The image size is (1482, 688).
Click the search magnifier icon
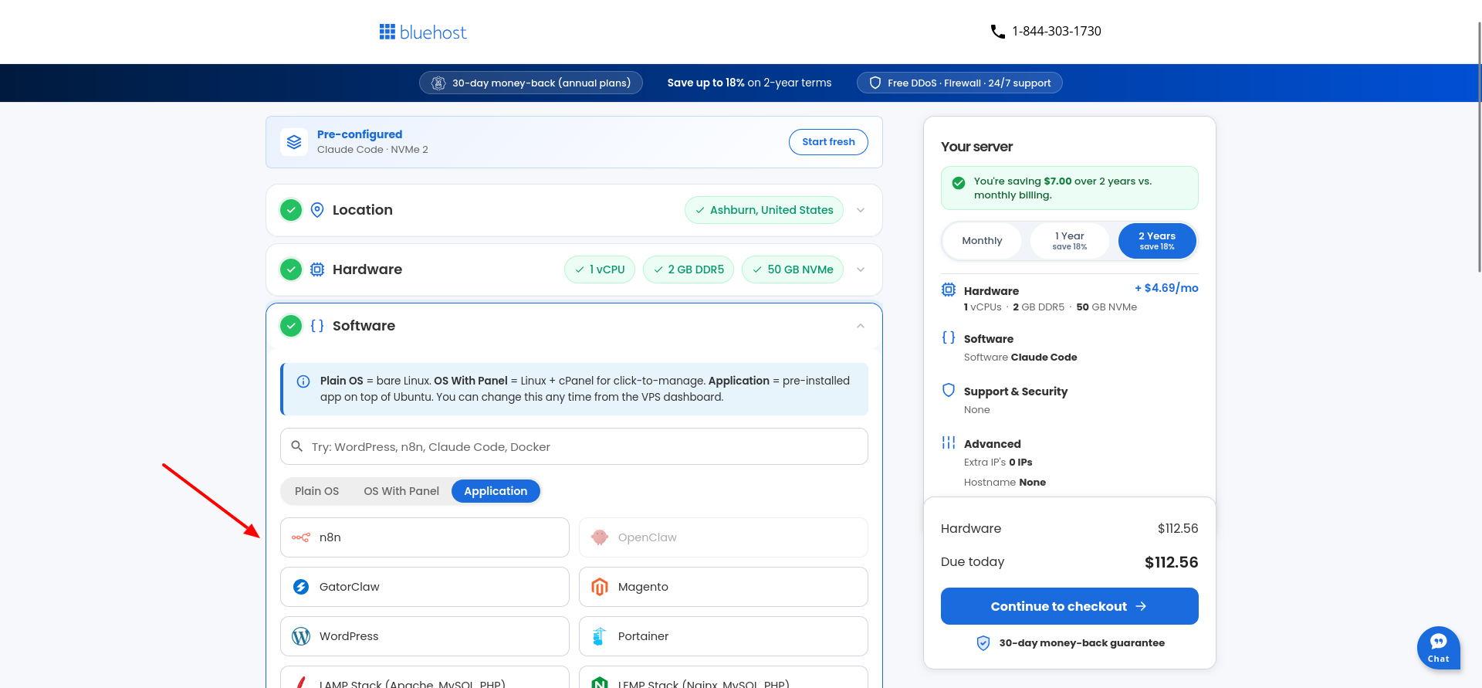[x=296, y=446]
